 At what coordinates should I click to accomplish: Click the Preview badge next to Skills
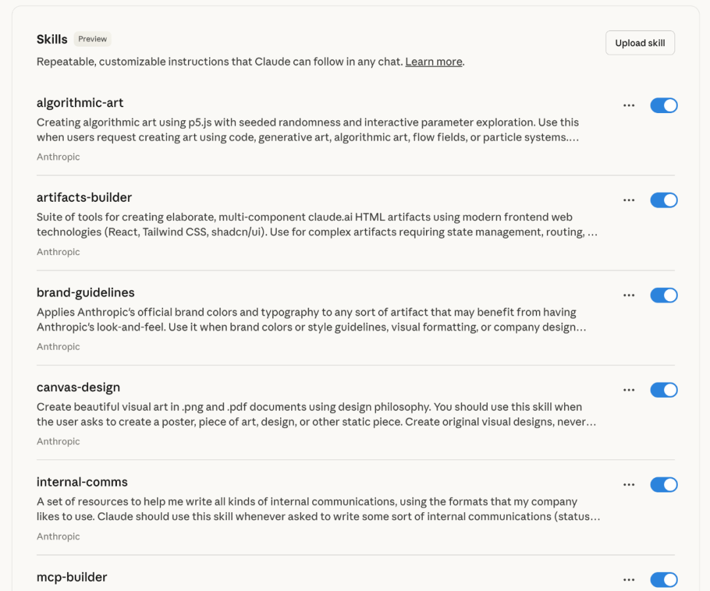[93, 39]
